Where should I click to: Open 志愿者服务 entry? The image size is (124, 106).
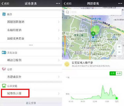point(31,77)
